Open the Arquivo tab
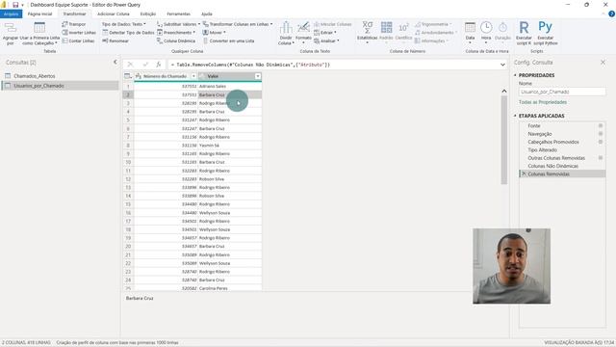This screenshot has width=616, height=347. click(11, 13)
